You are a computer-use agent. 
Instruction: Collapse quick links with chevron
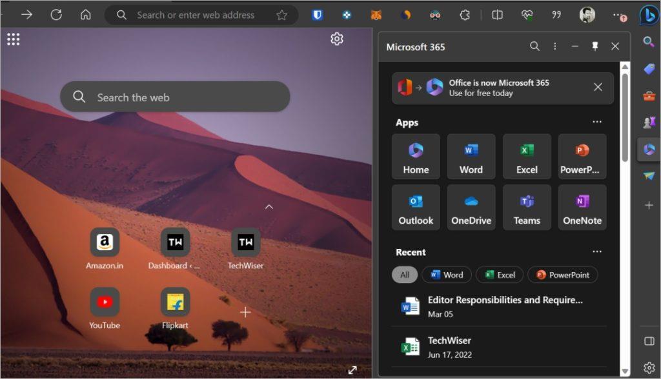click(269, 207)
